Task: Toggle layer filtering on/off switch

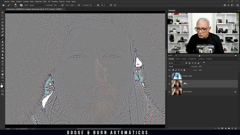Action: 204,63
